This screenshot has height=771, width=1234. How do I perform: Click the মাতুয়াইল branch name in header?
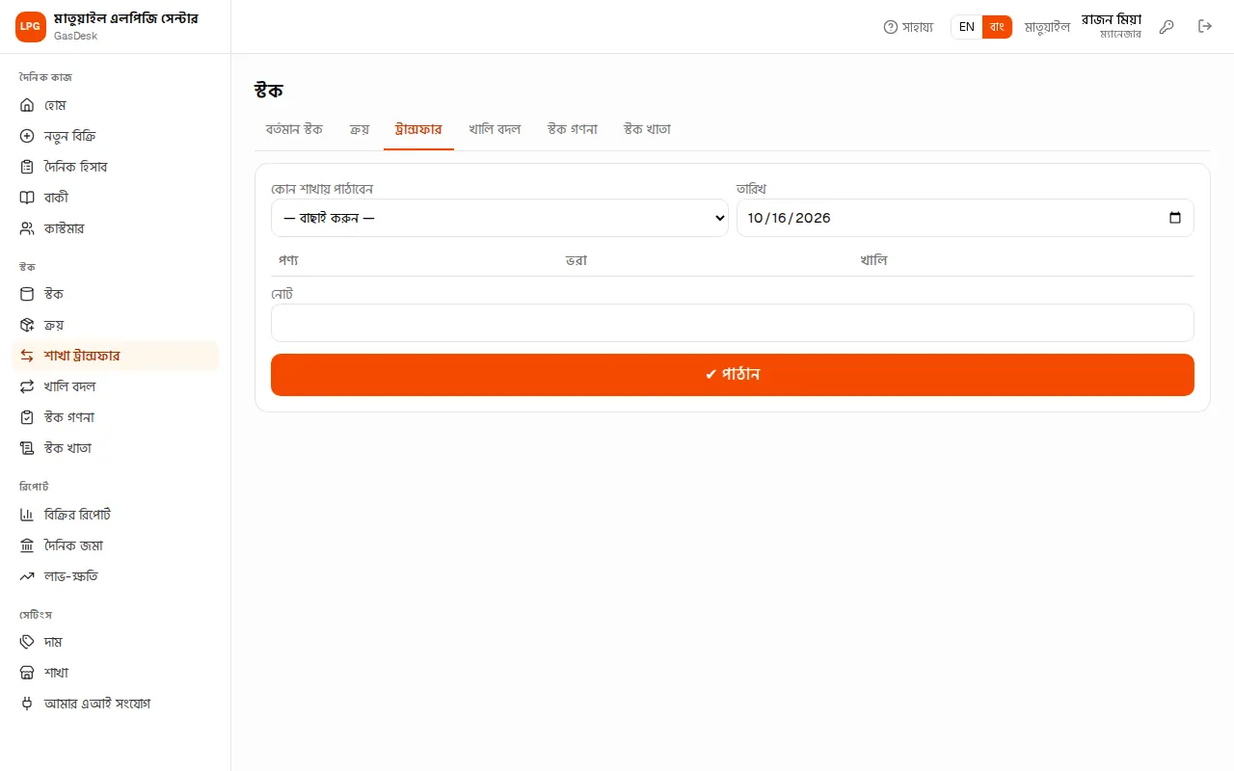pos(1047,27)
